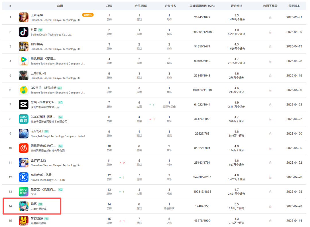
Task: Click the 昨日下载量 column header
Action: tap(270, 6)
